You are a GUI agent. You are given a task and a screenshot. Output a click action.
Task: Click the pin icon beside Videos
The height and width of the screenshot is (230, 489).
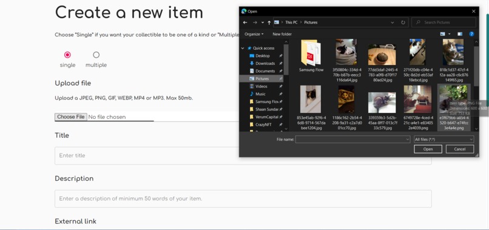281,86
